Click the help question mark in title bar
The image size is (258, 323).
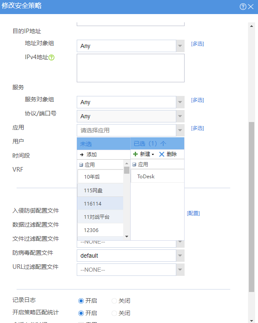(243, 6)
